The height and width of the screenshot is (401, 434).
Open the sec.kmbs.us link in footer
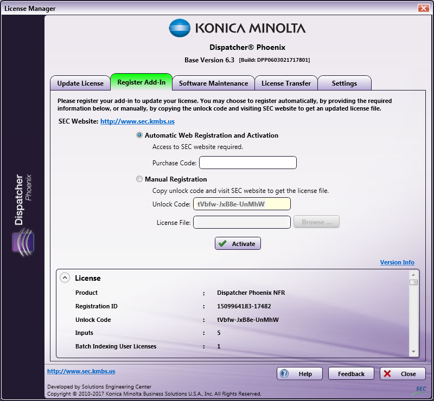coord(81,371)
